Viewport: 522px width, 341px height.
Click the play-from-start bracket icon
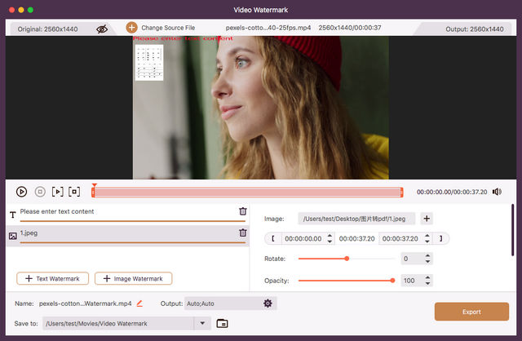57,192
